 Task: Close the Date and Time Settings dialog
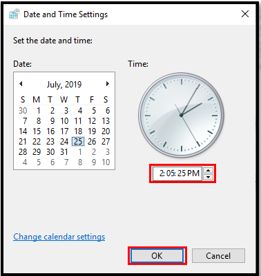pyautogui.click(x=245, y=14)
